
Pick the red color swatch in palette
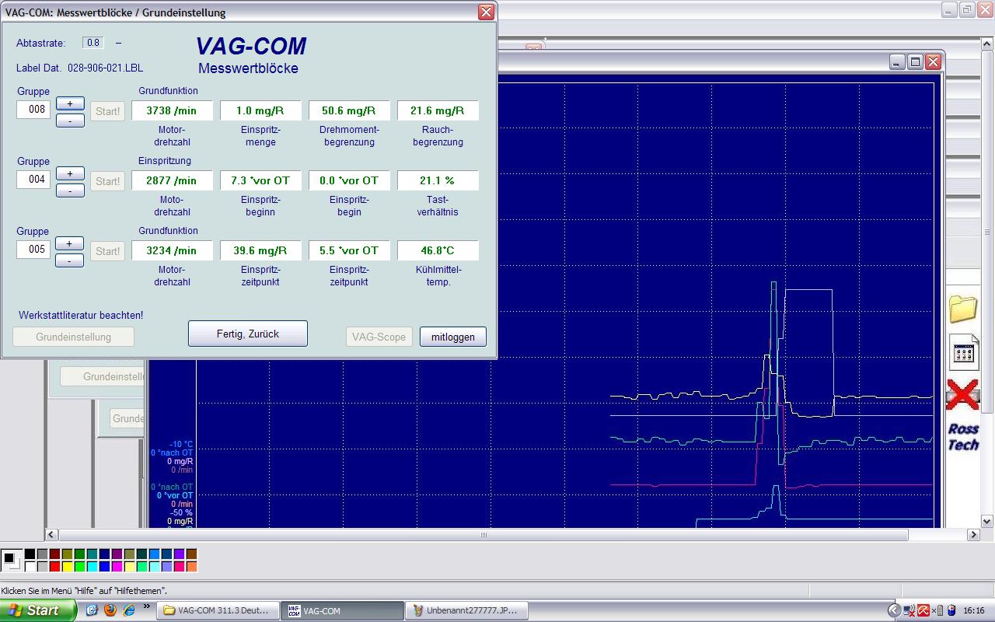(x=54, y=566)
